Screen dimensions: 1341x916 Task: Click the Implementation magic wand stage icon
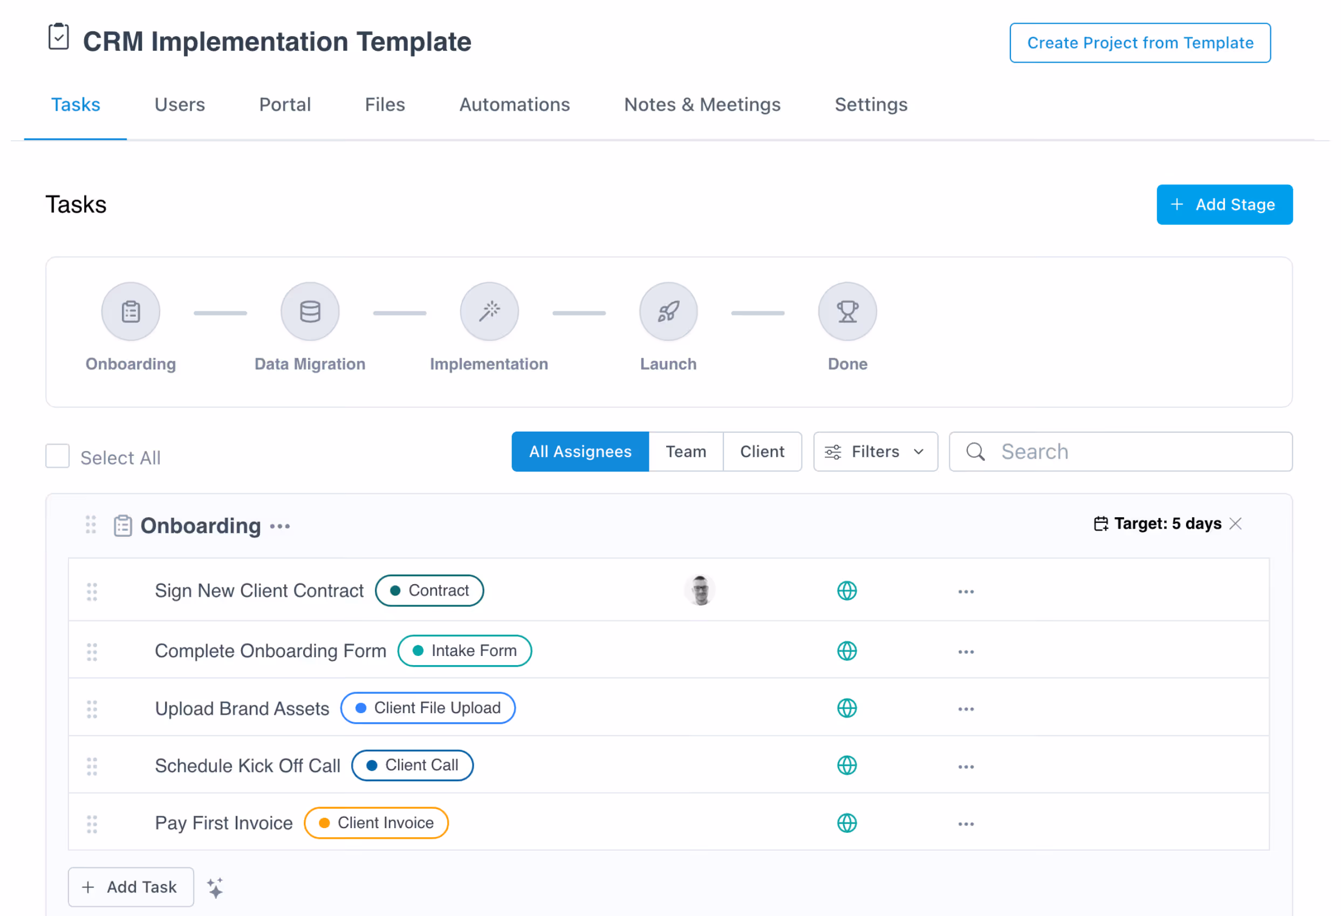click(489, 312)
